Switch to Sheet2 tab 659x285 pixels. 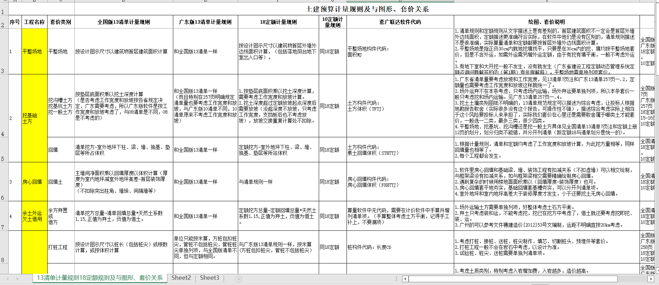181,278
